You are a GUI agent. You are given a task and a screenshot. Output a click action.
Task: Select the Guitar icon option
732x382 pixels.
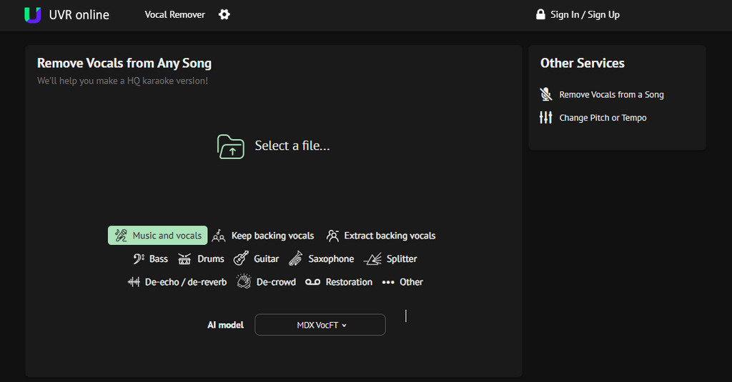241,258
